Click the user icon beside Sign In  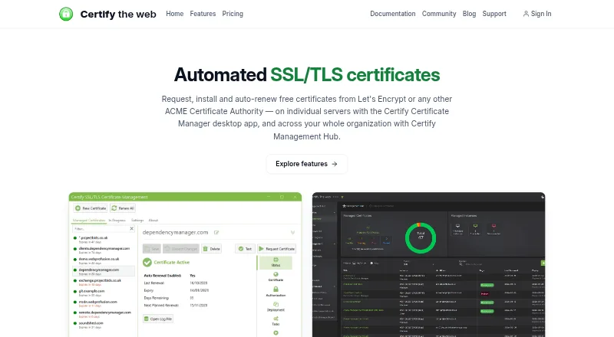(526, 14)
